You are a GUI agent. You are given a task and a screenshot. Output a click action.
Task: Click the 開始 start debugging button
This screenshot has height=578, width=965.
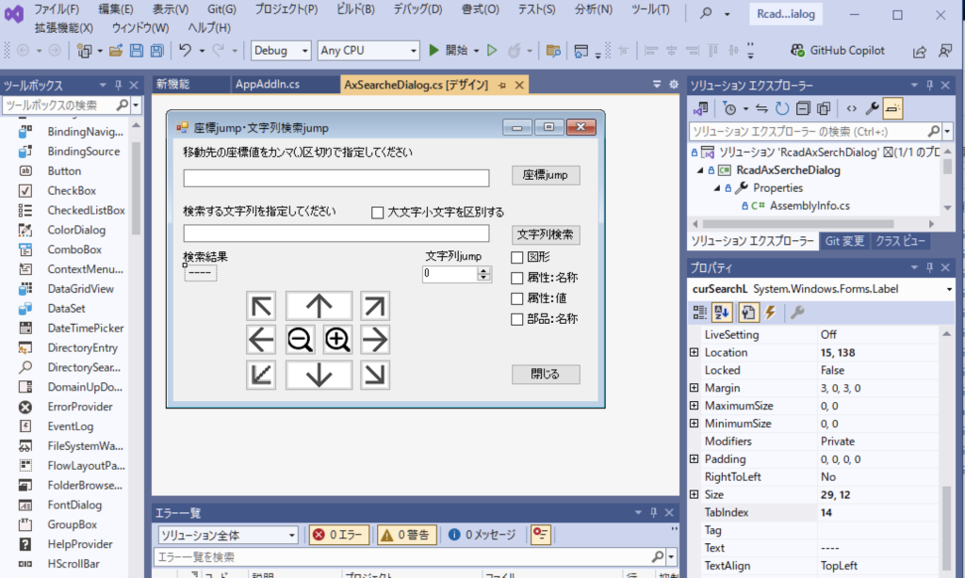(x=450, y=51)
